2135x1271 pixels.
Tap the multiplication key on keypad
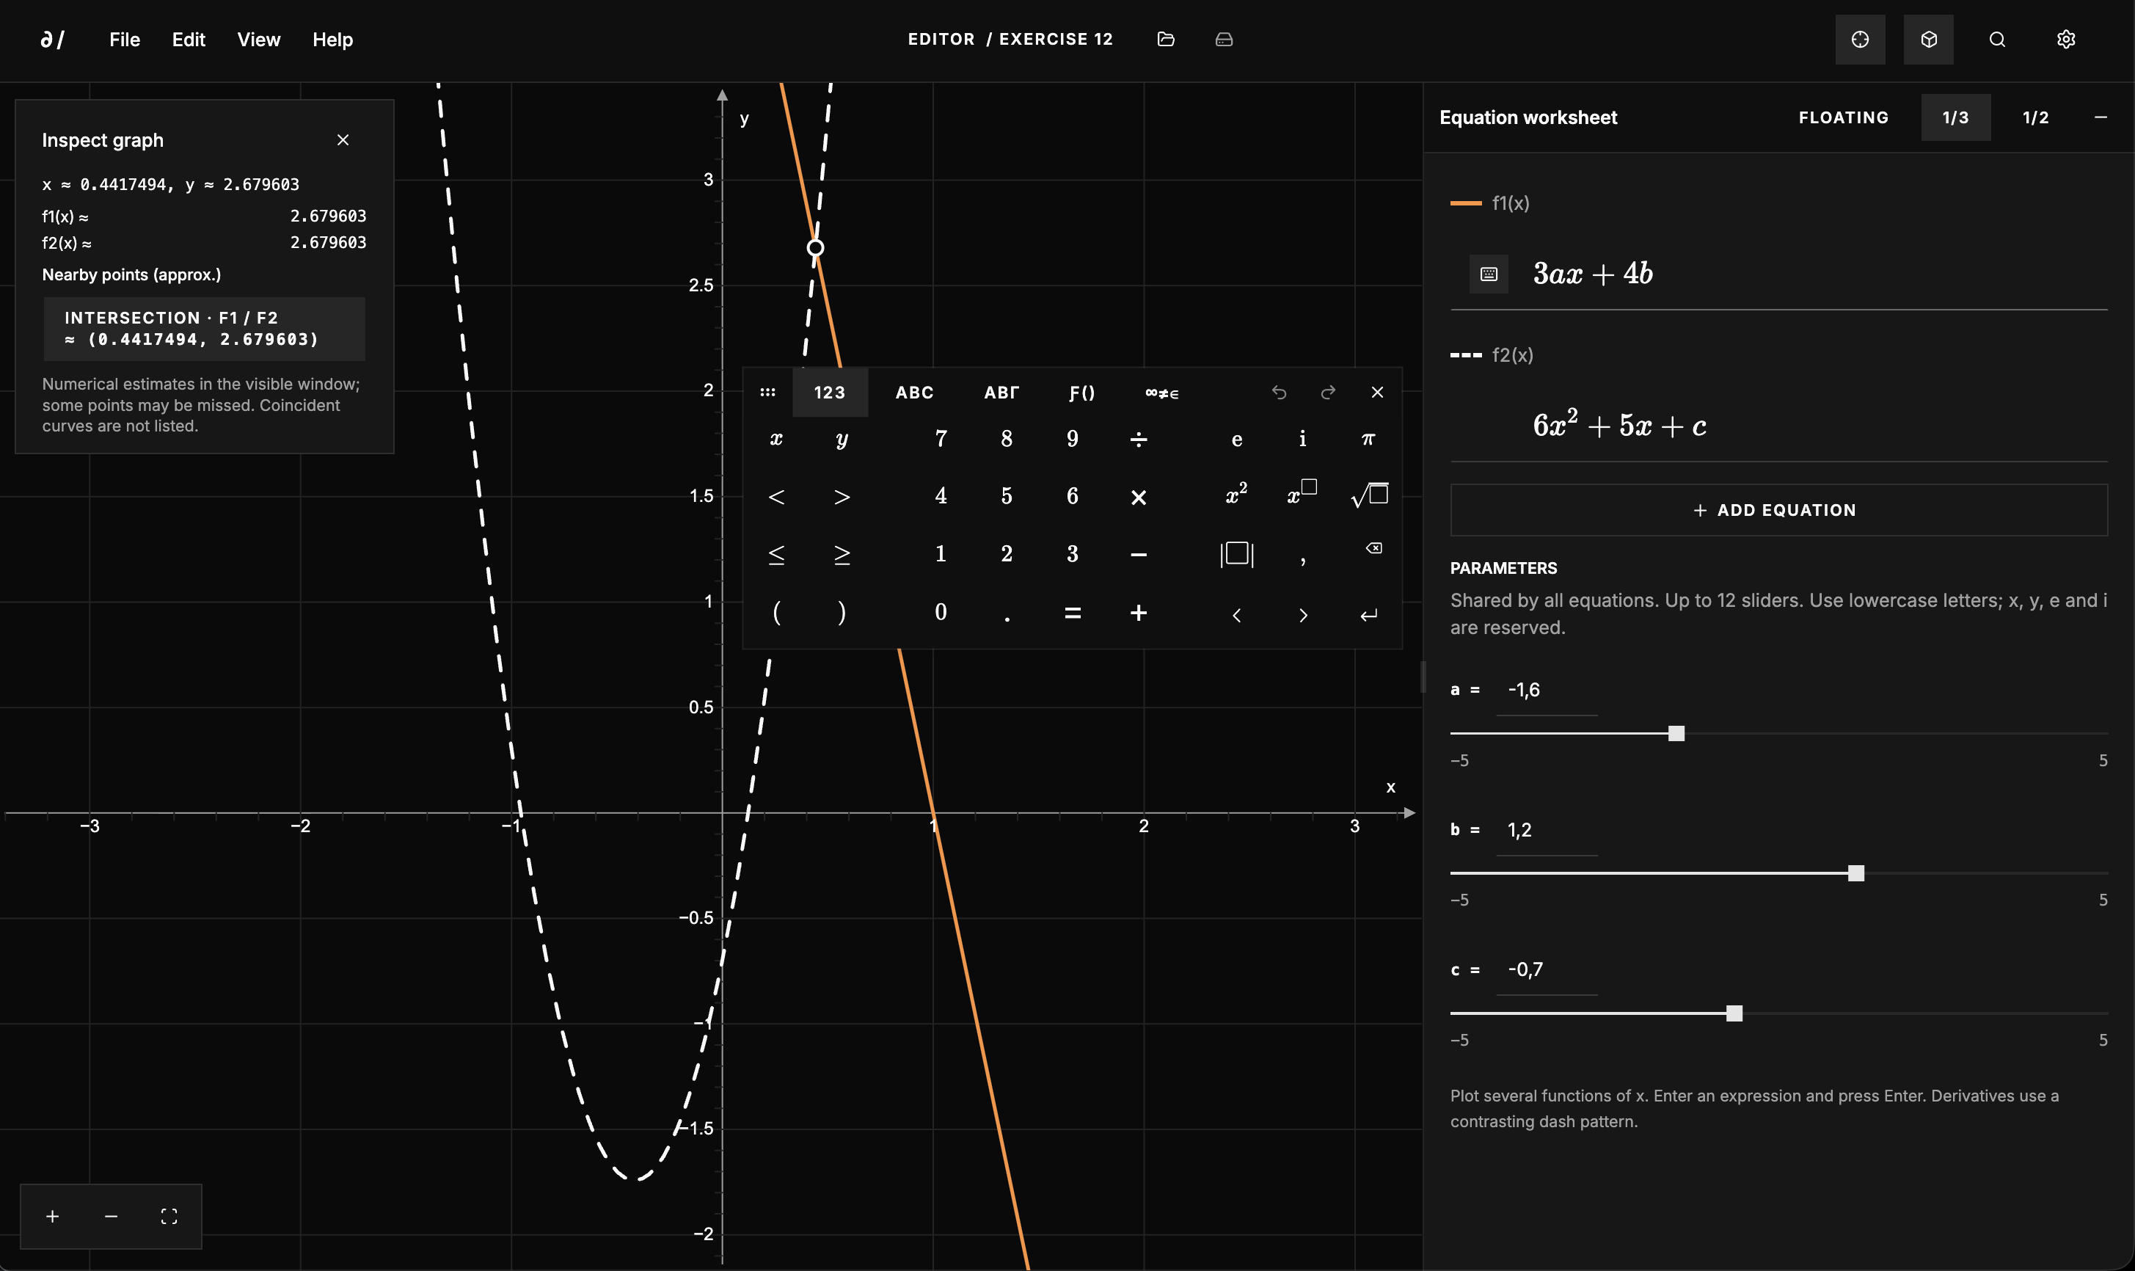1139,497
